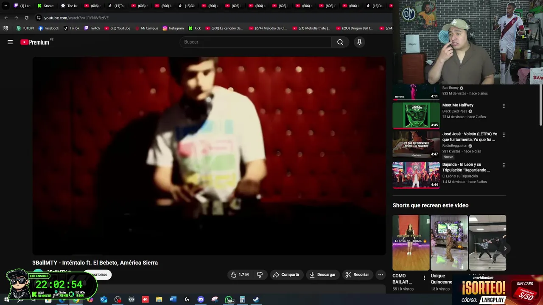Focus the Buscar search field
The width and height of the screenshot is (543, 305).
point(256,42)
